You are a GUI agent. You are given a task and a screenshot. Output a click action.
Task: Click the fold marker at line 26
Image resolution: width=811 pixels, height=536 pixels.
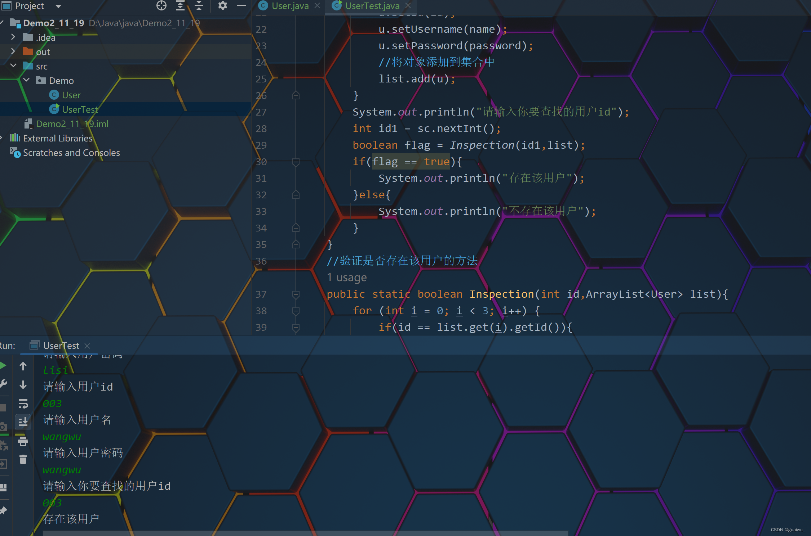coord(296,96)
